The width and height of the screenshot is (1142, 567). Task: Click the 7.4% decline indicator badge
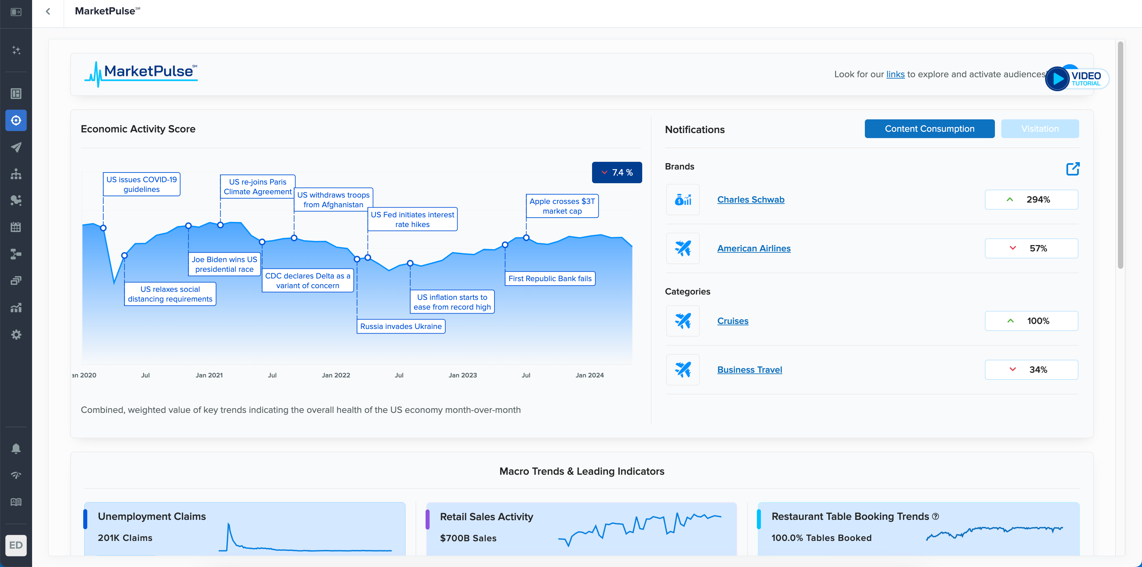(617, 173)
